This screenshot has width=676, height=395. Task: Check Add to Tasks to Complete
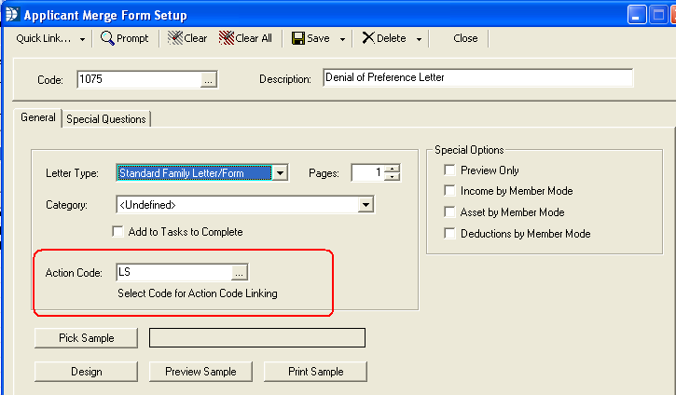pyautogui.click(x=117, y=232)
